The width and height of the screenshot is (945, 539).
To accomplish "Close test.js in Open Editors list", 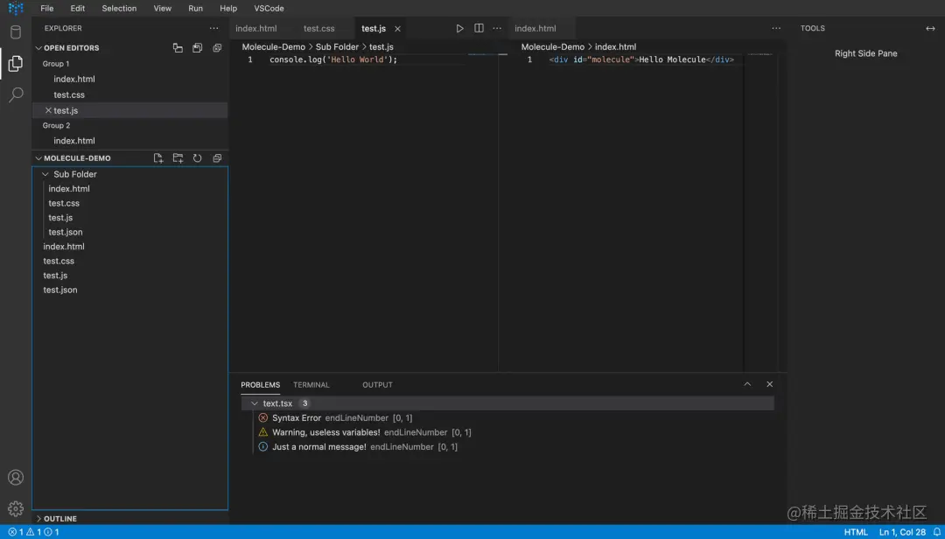I will coord(48,110).
